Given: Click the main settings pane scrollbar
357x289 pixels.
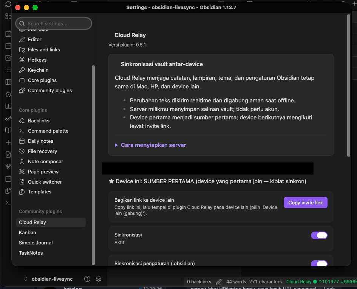Looking at the screenshot, I should [349, 85].
